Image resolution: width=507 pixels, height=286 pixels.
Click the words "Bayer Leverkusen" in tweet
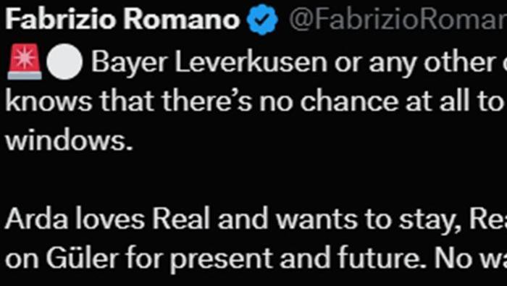point(209,62)
